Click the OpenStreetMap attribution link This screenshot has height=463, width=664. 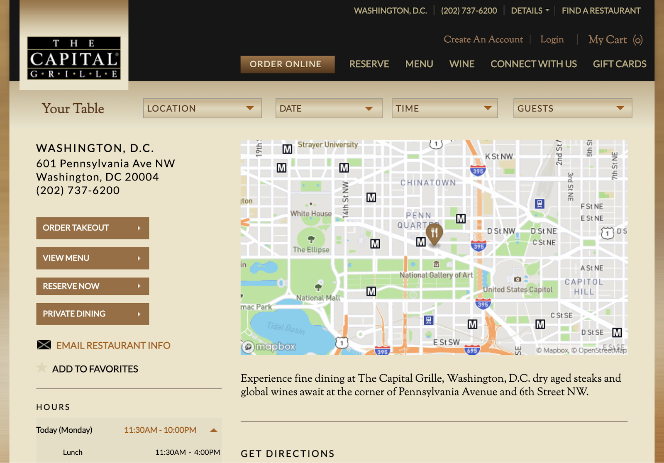tap(599, 350)
